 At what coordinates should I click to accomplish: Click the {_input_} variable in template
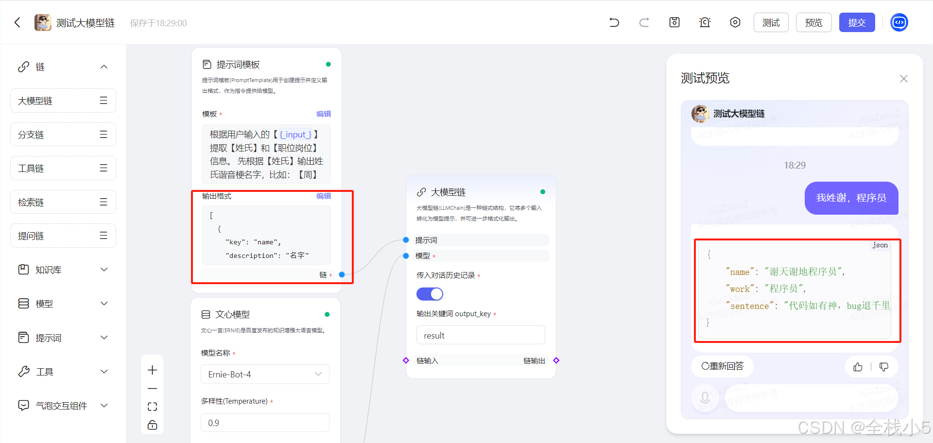pyautogui.click(x=295, y=135)
